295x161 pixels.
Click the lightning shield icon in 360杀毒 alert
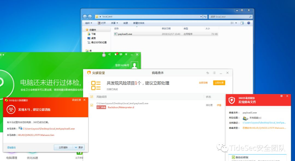[x=232, y=100]
